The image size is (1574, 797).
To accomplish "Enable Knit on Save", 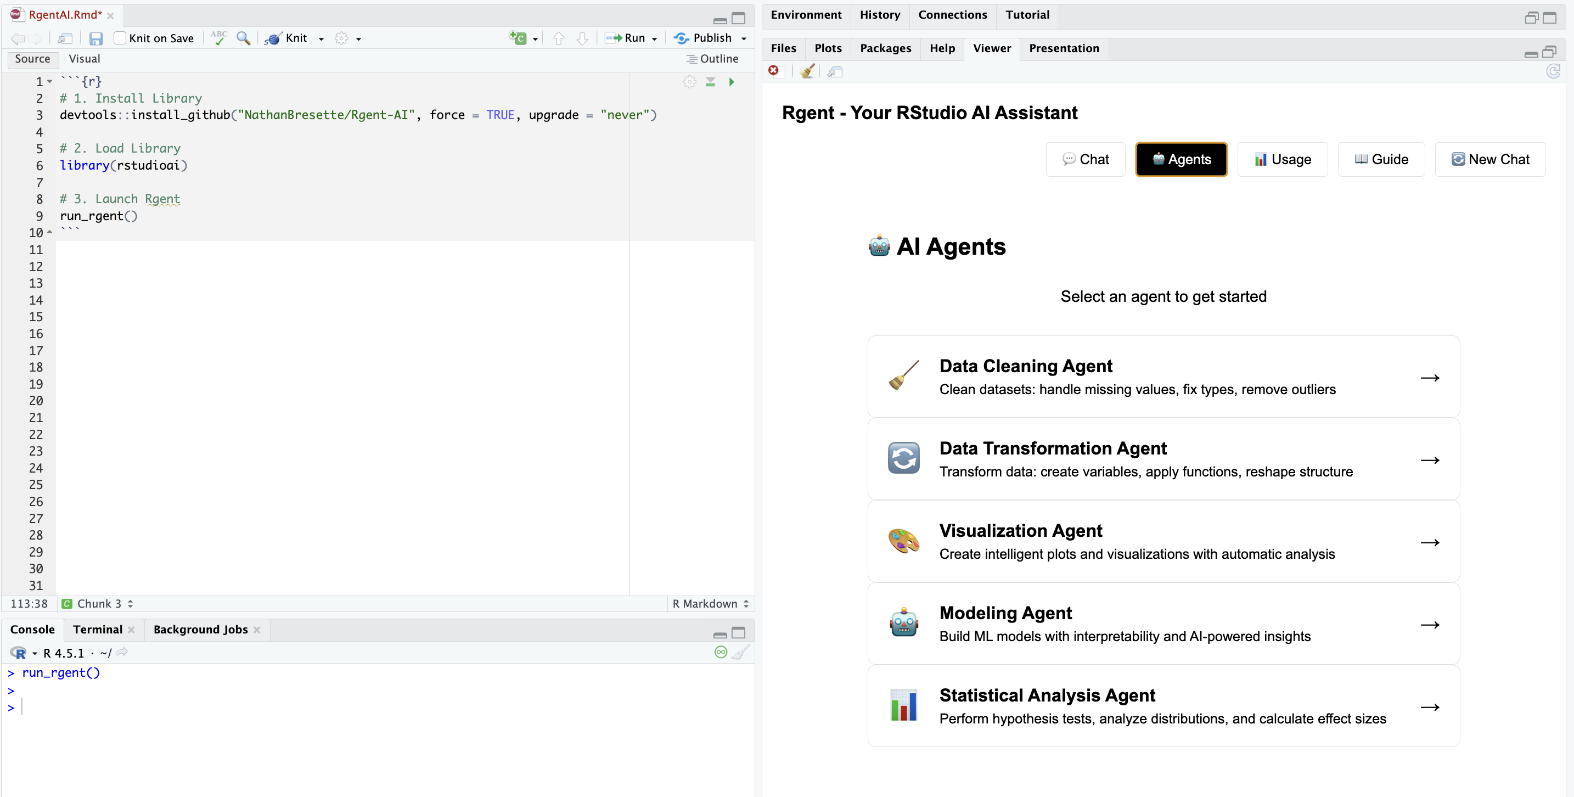I will [120, 38].
